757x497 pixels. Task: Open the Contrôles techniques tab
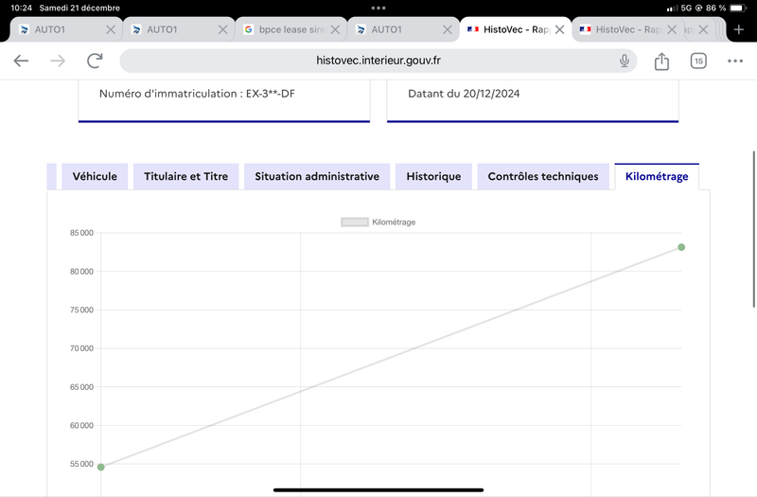(x=543, y=176)
